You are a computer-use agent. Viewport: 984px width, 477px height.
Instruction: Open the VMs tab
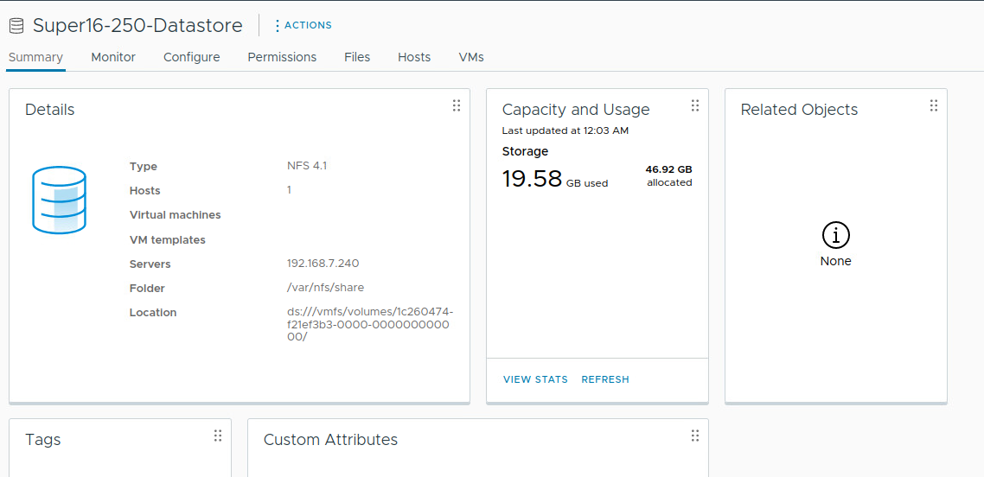(471, 57)
